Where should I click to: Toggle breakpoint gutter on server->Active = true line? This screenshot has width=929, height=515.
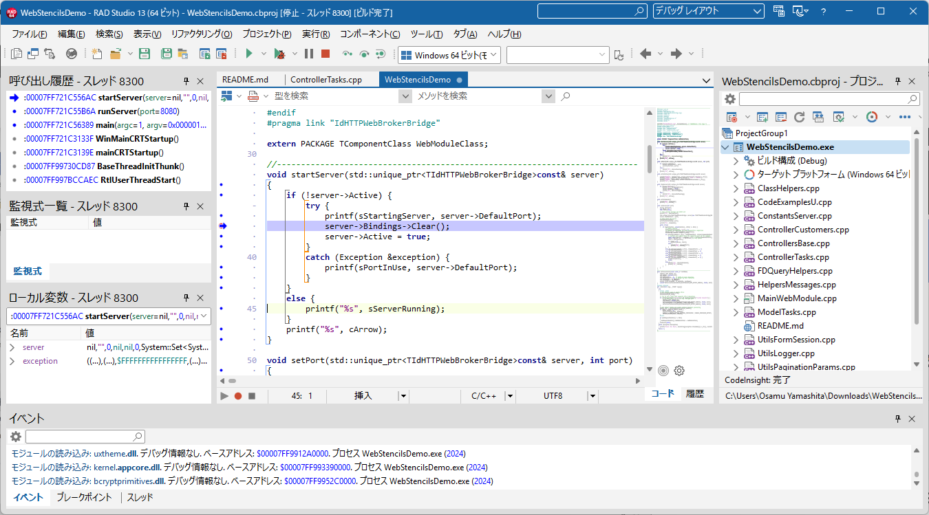coord(222,237)
